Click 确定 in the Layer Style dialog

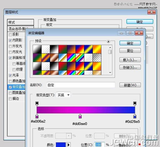coord(140,21)
